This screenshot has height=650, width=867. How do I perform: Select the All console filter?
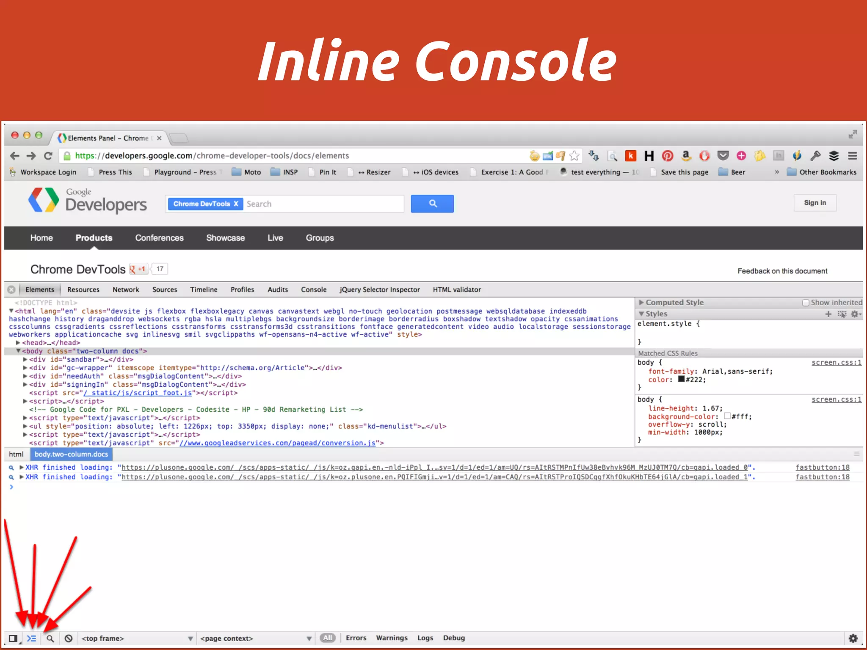point(328,638)
